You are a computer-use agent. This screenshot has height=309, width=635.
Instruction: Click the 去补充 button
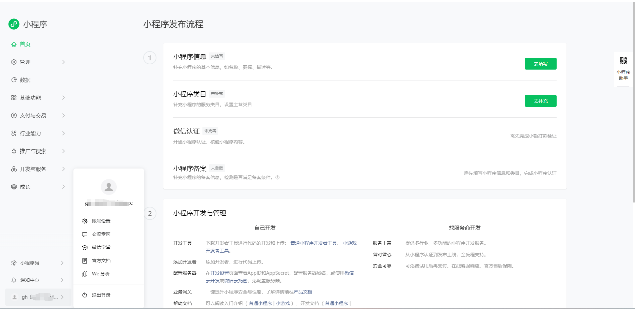[540, 101]
